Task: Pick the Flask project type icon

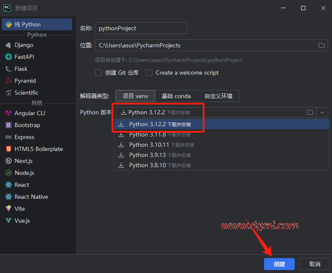Action: pyautogui.click(x=8, y=69)
